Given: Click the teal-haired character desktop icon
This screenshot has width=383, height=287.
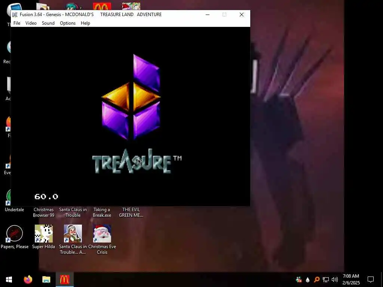Looking at the screenshot, I should [x=73, y=7].
